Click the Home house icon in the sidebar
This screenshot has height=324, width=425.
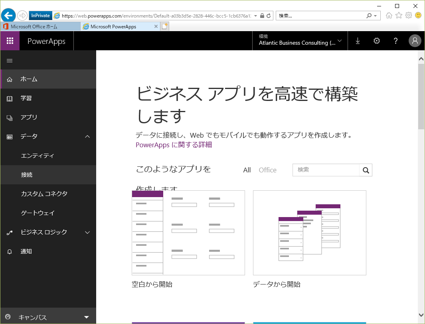tap(10, 79)
